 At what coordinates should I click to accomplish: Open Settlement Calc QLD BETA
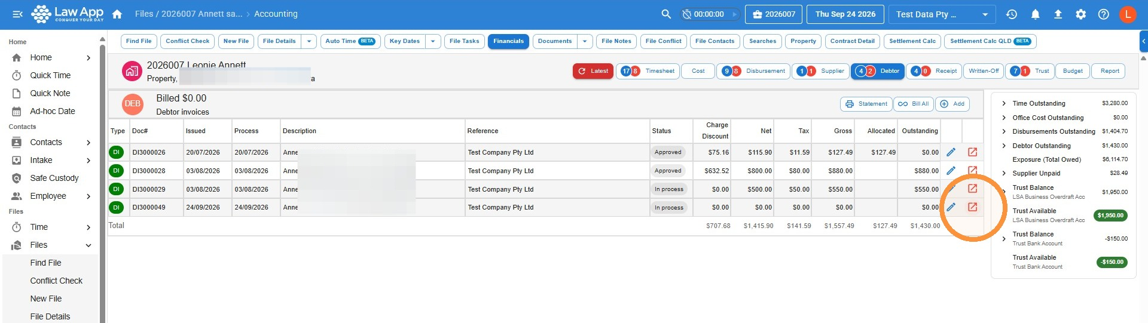[990, 41]
